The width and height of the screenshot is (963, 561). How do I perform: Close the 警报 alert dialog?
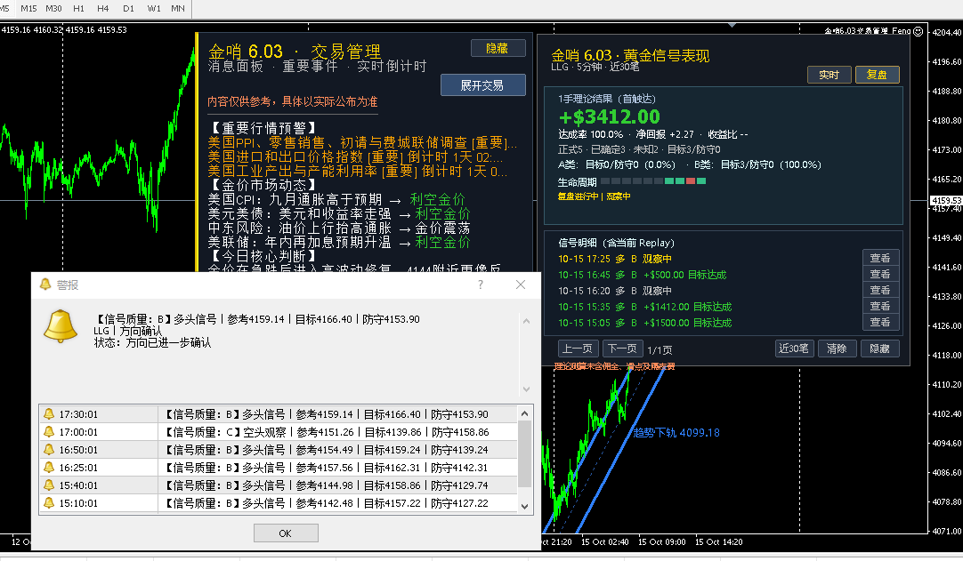520,285
